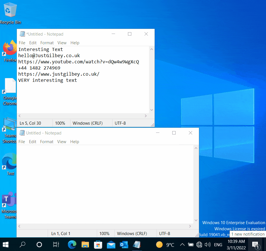Open Help menu in upper Notepad

pyautogui.click(x=75, y=43)
